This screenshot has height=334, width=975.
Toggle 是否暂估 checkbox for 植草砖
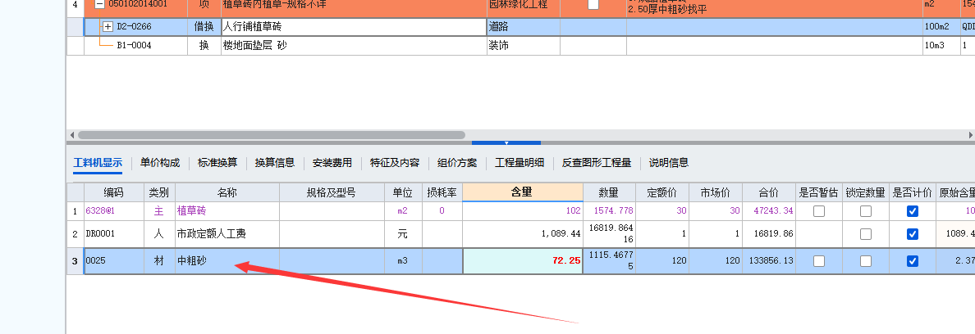[x=818, y=211]
